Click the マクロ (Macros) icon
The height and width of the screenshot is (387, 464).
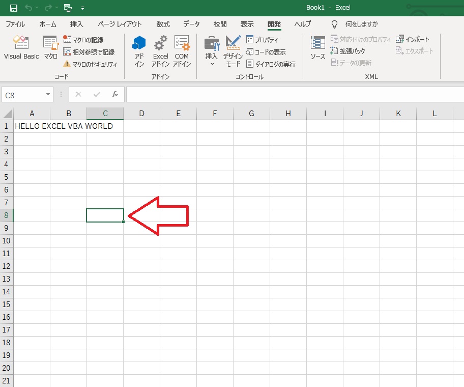tap(50, 48)
